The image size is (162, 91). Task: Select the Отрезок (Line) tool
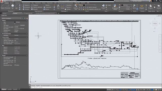coord(3,6)
